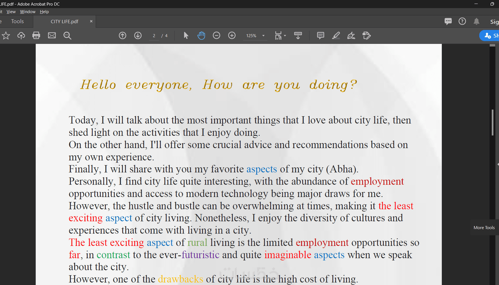Image resolution: width=499 pixels, height=285 pixels.
Task: Click the heading 'Hello everyone'
Action: (136, 85)
